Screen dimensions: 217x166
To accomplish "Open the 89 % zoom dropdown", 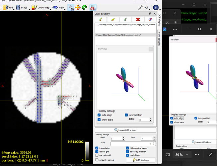I will pos(182,155).
